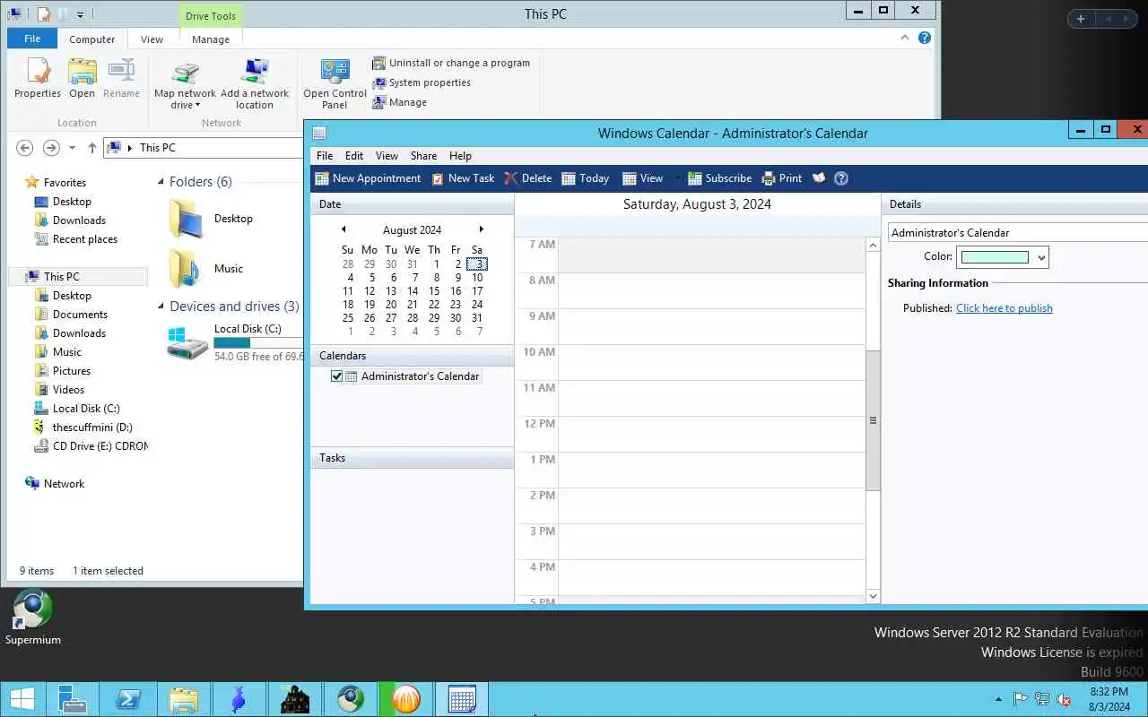Open Map network drive dropdown arrow

[197, 106]
